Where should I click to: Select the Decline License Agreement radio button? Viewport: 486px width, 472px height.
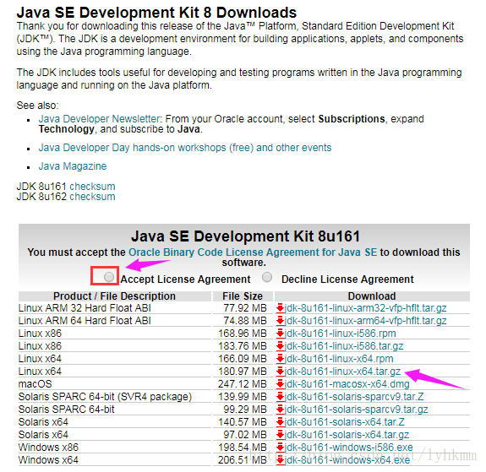(267, 277)
